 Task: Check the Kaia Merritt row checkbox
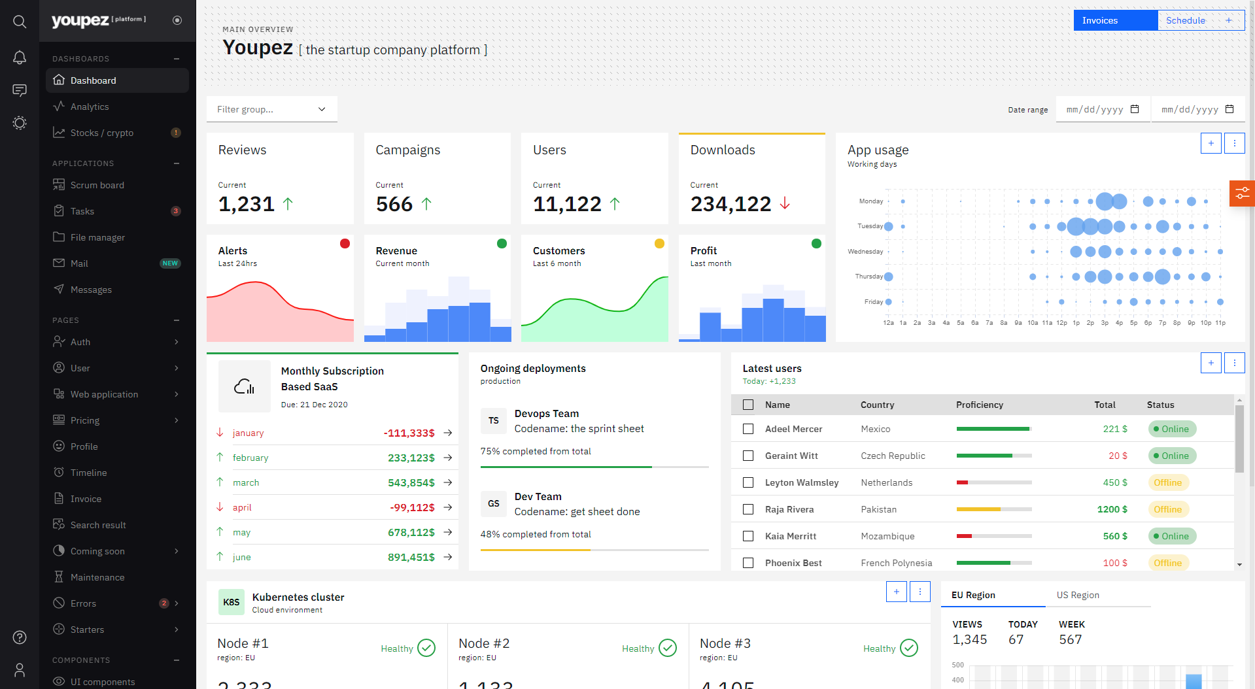[748, 536]
